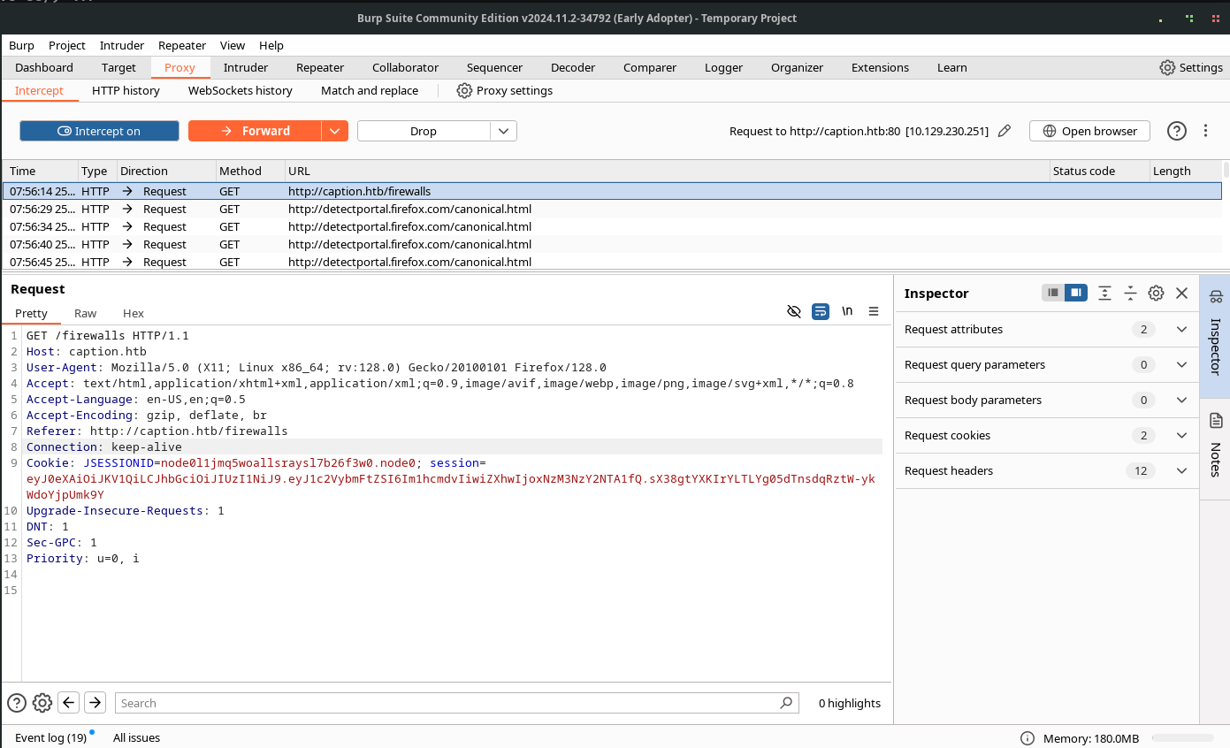1230x748 pixels.
Task: Switch to the Target tab
Action: 118,67
